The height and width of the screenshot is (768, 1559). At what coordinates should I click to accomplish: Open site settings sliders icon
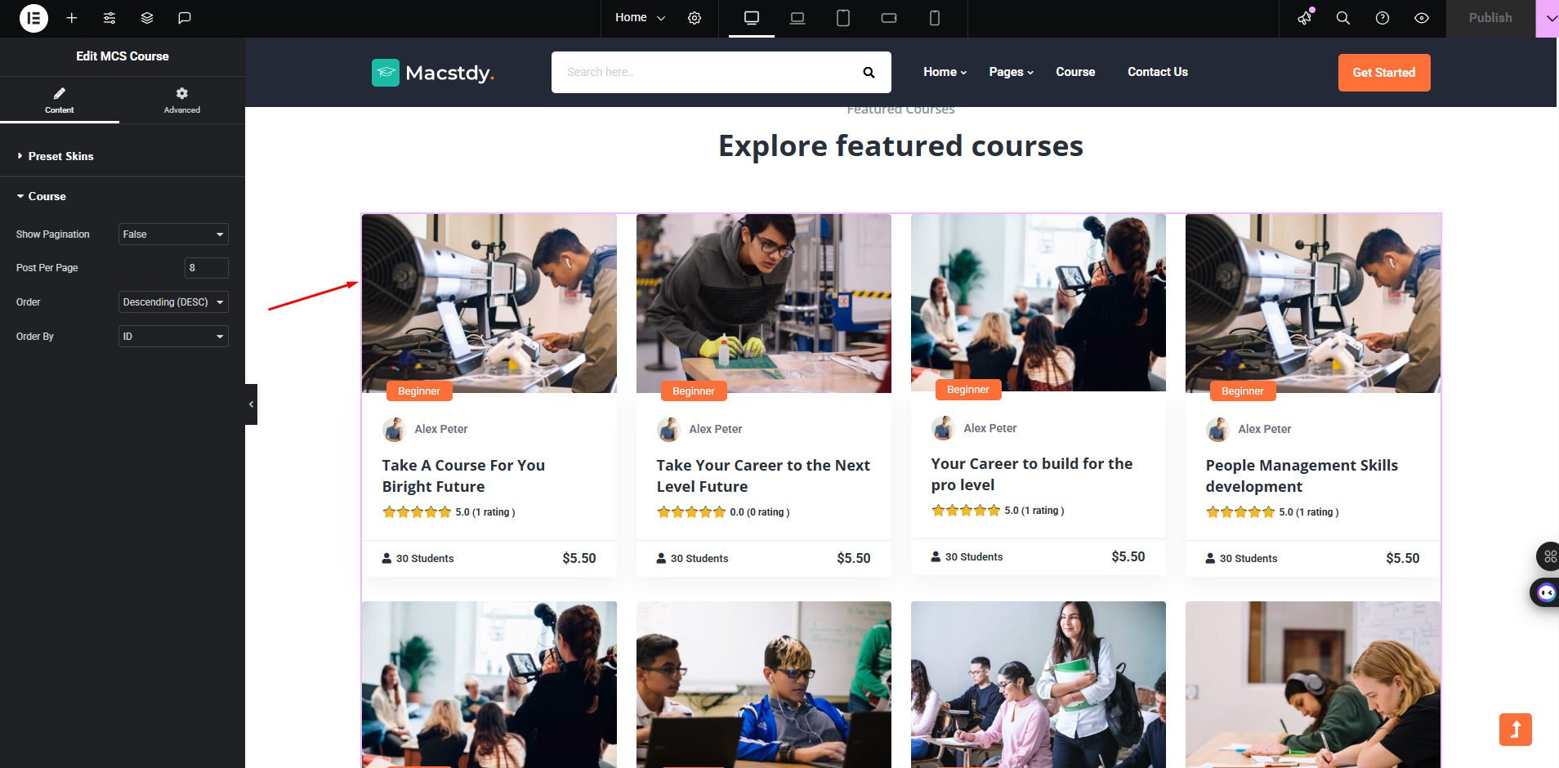[x=109, y=18]
